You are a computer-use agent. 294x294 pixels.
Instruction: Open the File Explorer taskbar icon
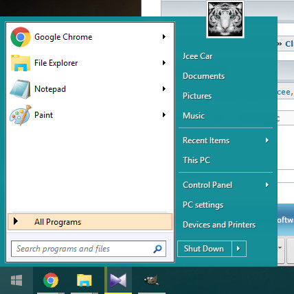[84, 280]
